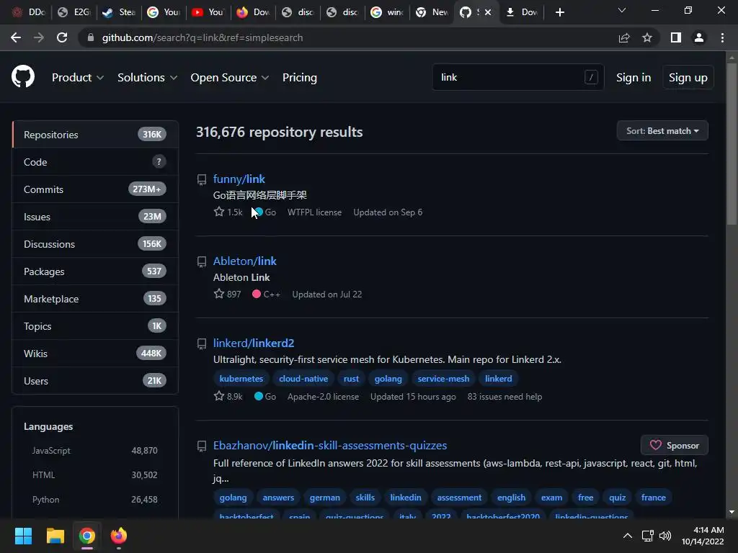Select Marketplace filter

click(x=95, y=299)
